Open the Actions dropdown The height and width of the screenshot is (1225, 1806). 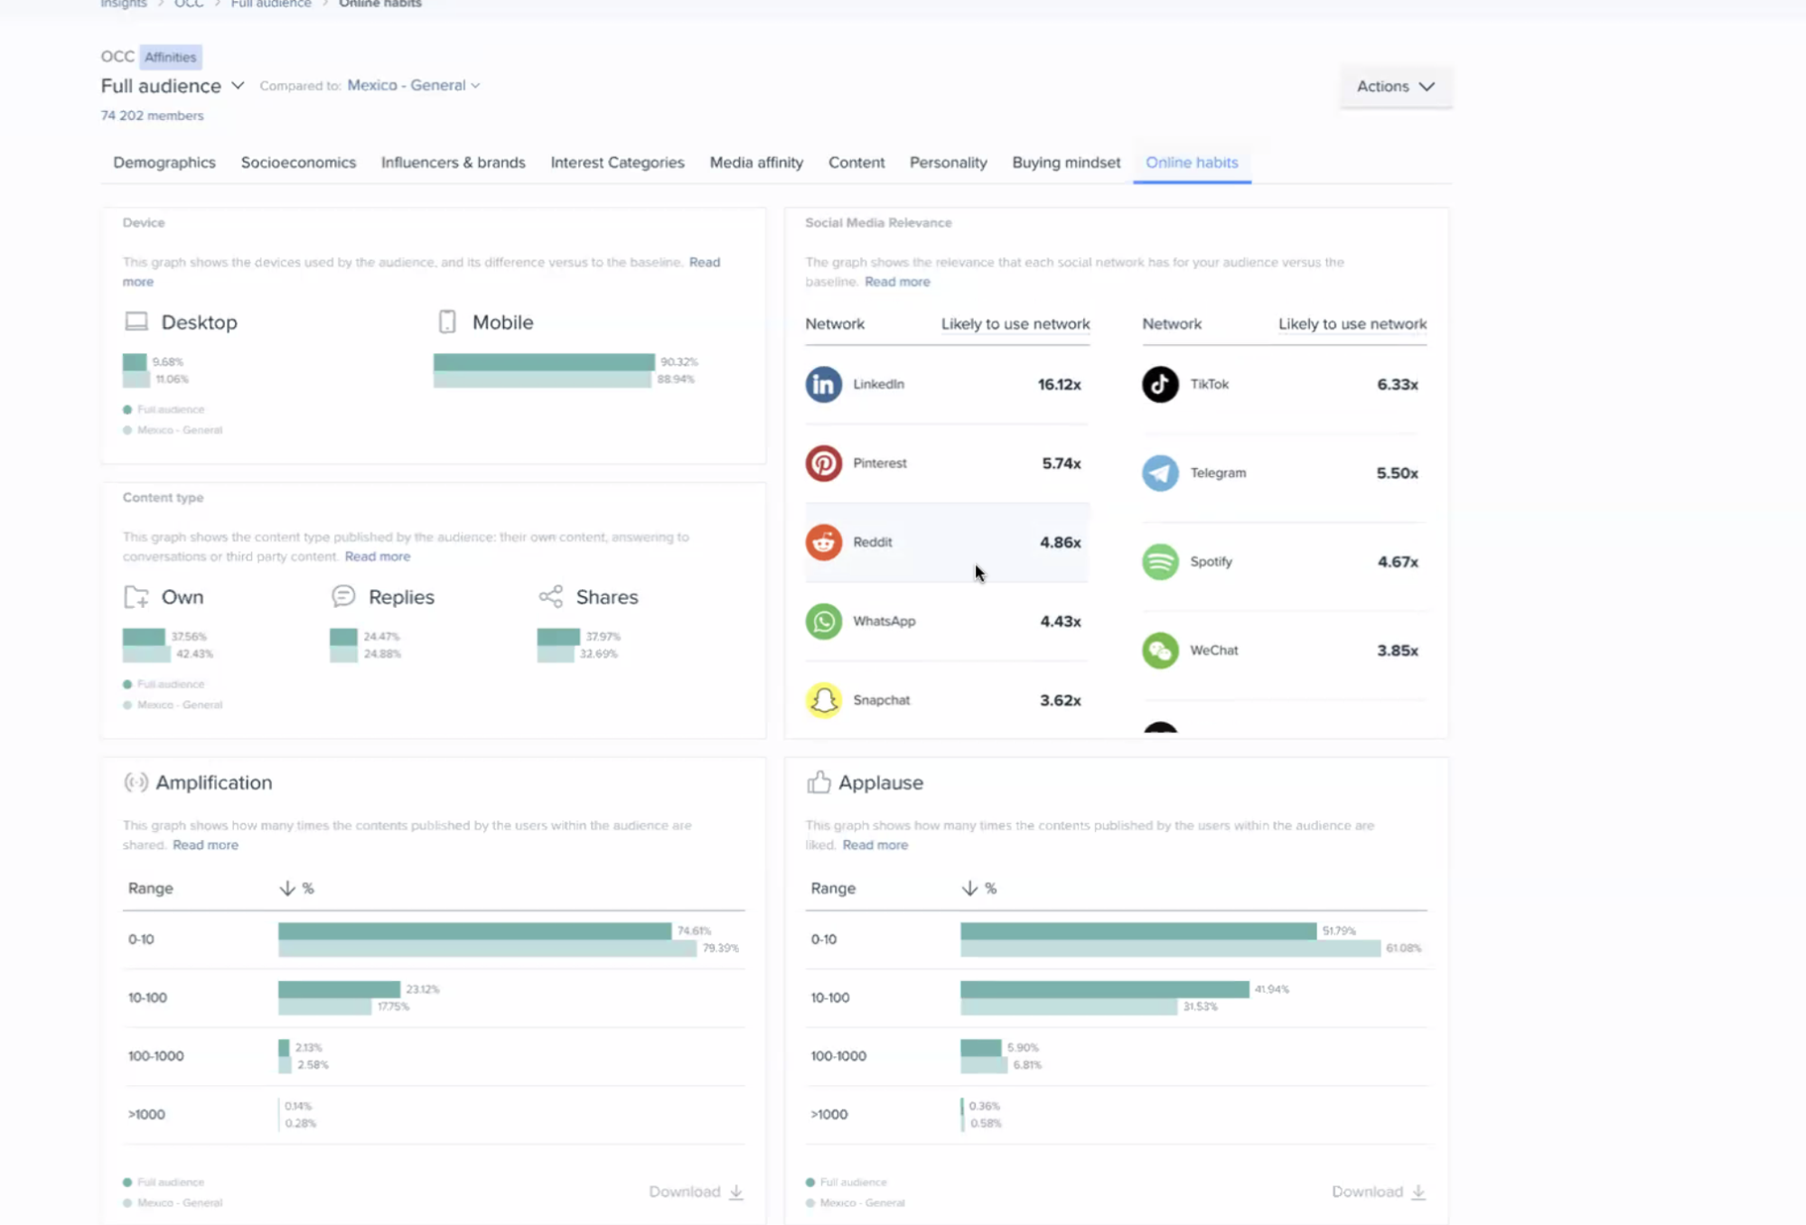tap(1394, 87)
